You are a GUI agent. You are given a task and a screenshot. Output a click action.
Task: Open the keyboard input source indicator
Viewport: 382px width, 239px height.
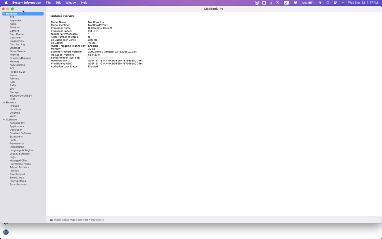(286, 3)
